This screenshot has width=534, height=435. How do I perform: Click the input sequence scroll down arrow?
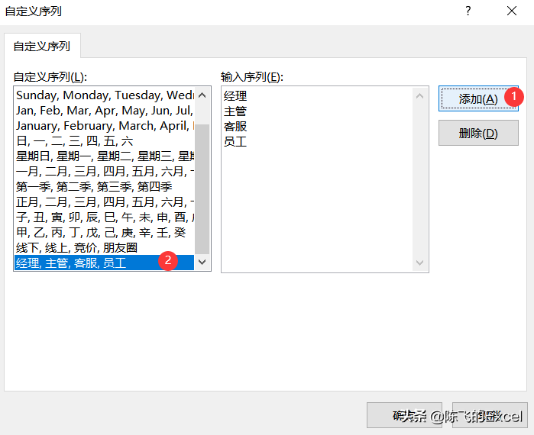pyautogui.click(x=420, y=263)
